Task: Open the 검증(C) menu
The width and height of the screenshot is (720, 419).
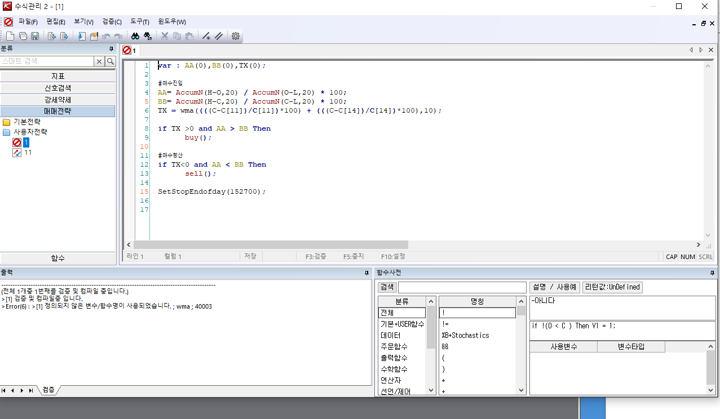Action: pos(112,22)
